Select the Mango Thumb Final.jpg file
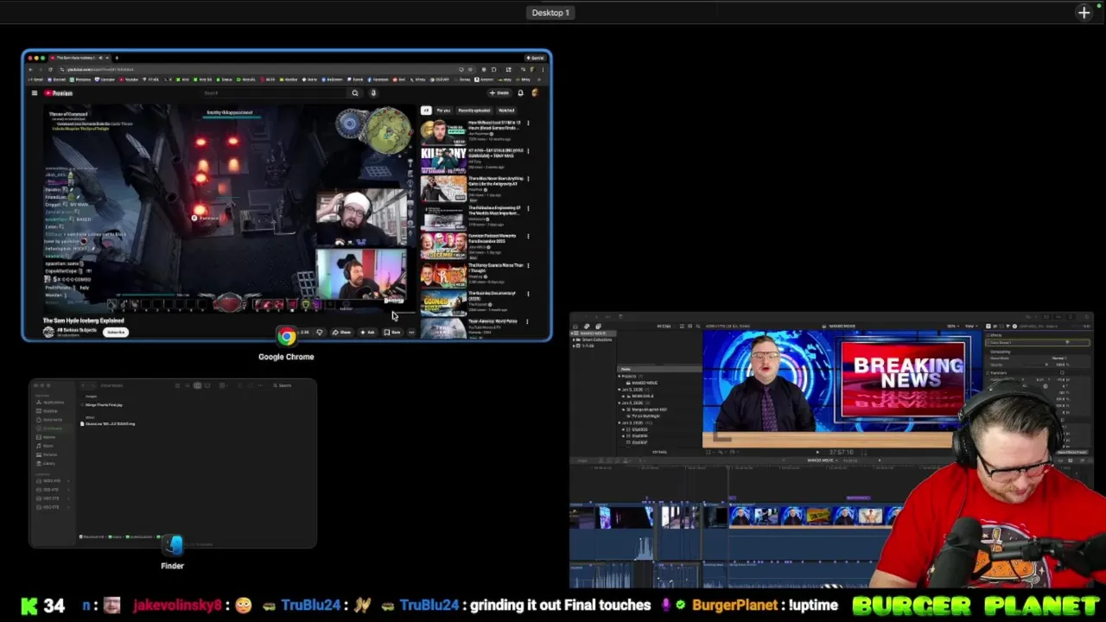The height and width of the screenshot is (622, 1106). pos(104,405)
